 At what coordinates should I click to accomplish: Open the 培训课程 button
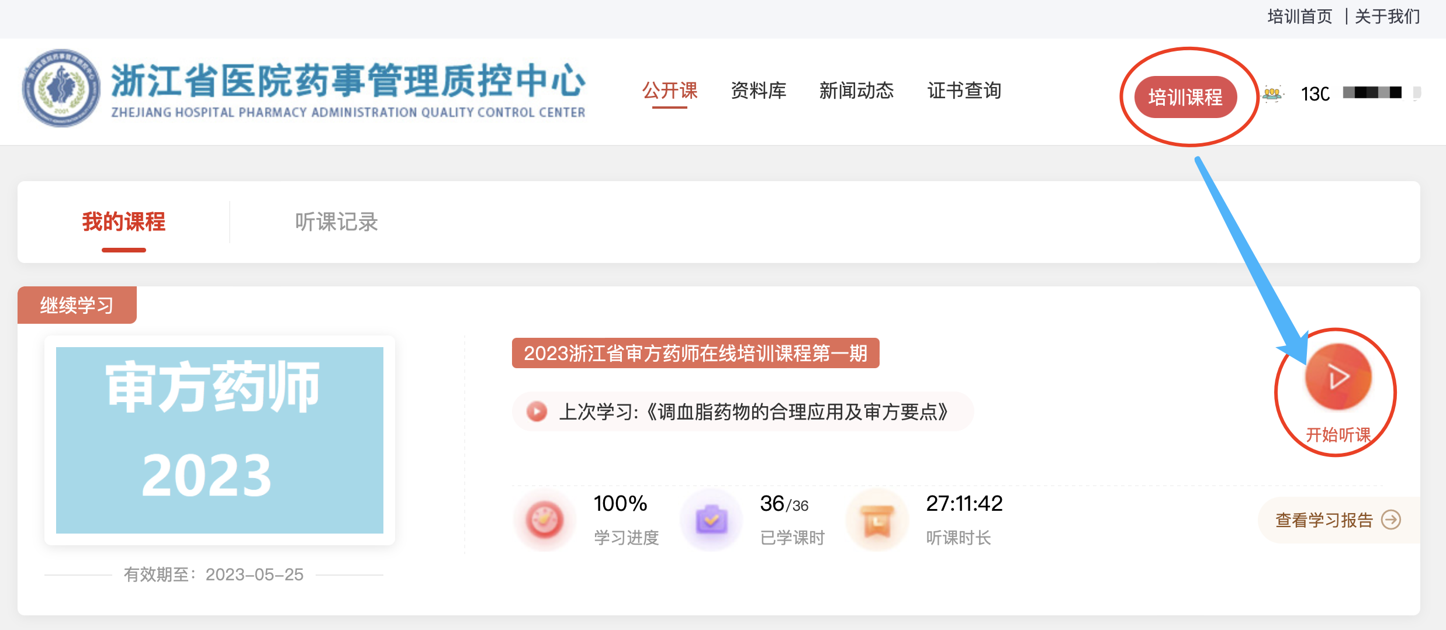1185,97
